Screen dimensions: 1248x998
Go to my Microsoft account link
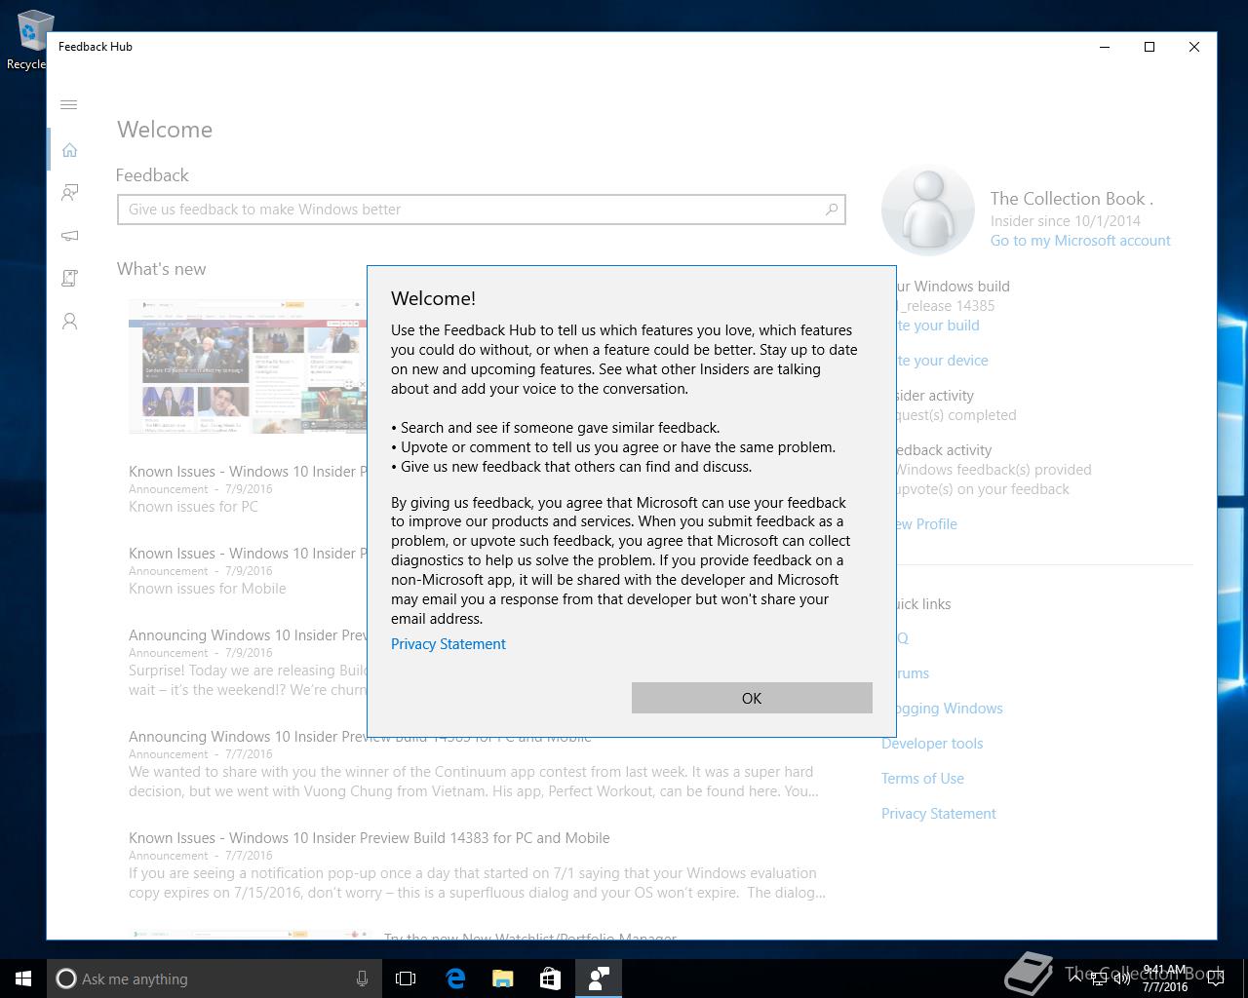click(1080, 241)
